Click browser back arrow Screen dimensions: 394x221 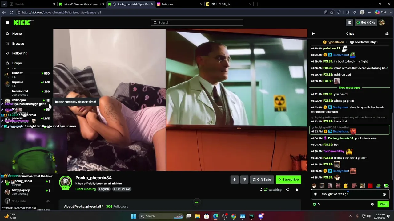tap(4, 12)
